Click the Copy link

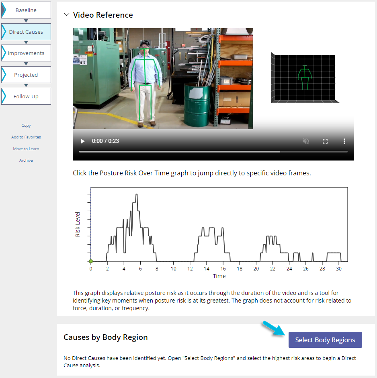[x=26, y=125]
